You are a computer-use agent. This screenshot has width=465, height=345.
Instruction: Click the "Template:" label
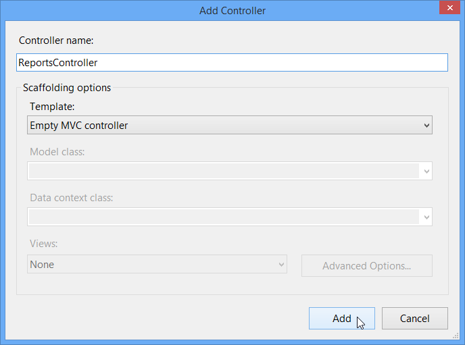pos(53,106)
